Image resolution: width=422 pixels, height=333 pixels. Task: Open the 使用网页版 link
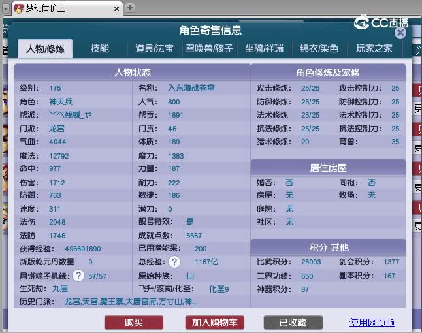pyautogui.click(x=372, y=323)
